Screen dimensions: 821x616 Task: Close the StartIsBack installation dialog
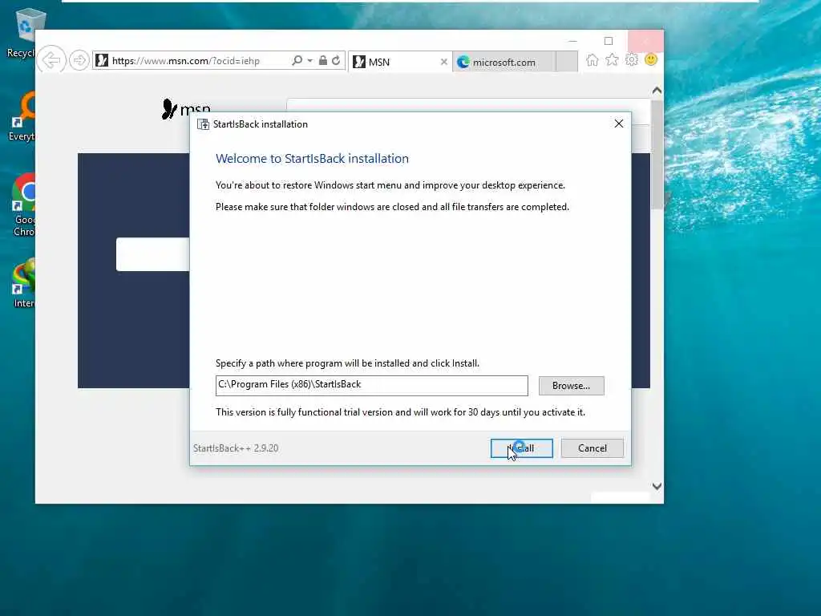point(618,124)
